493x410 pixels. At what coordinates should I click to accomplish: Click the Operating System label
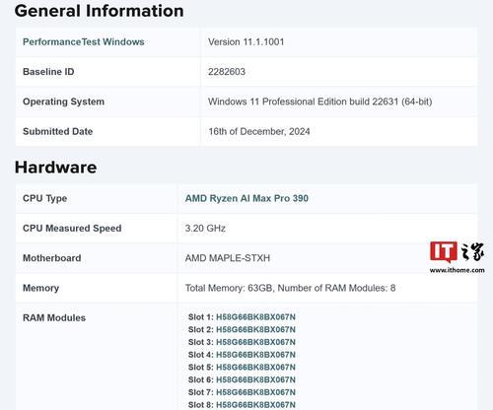[x=63, y=102]
